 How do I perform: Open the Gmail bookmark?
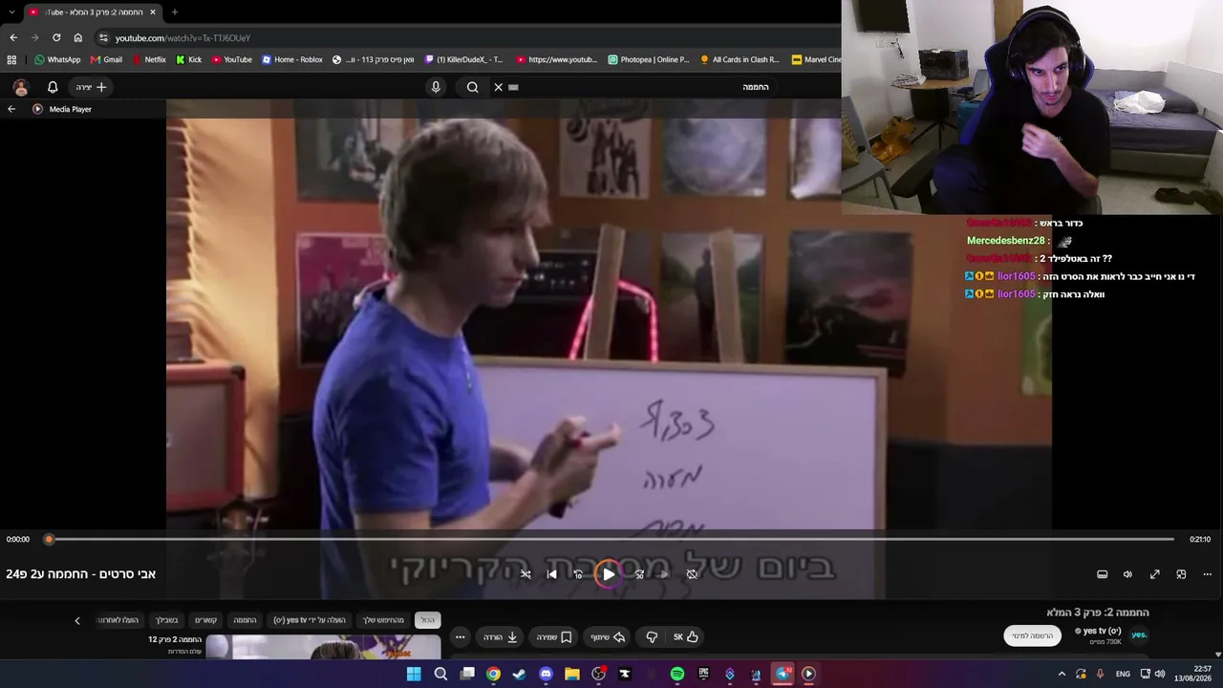click(x=106, y=59)
